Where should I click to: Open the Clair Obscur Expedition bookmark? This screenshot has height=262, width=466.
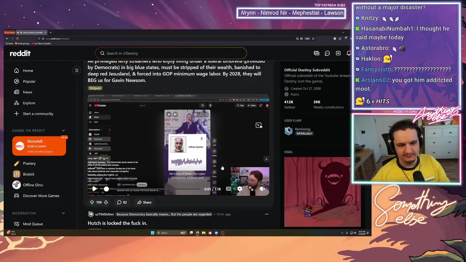point(42,43)
